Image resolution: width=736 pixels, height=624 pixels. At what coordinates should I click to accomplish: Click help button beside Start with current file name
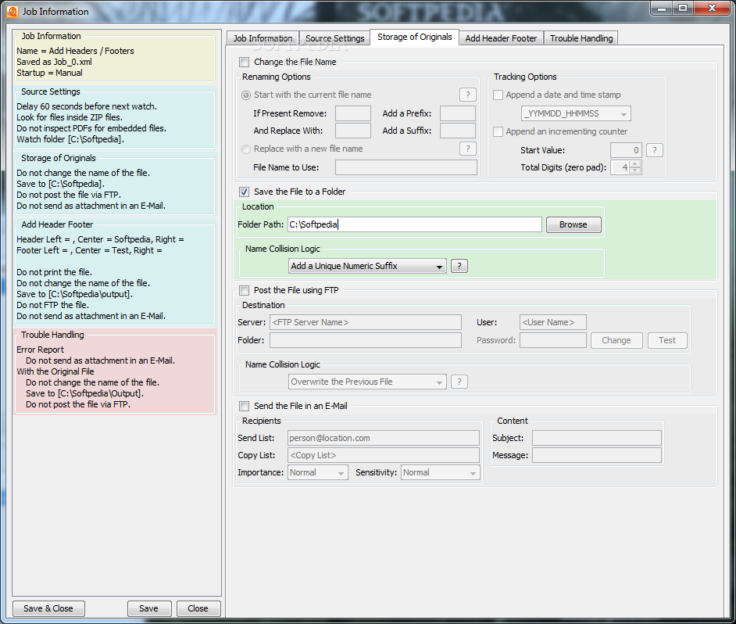pyautogui.click(x=467, y=95)
